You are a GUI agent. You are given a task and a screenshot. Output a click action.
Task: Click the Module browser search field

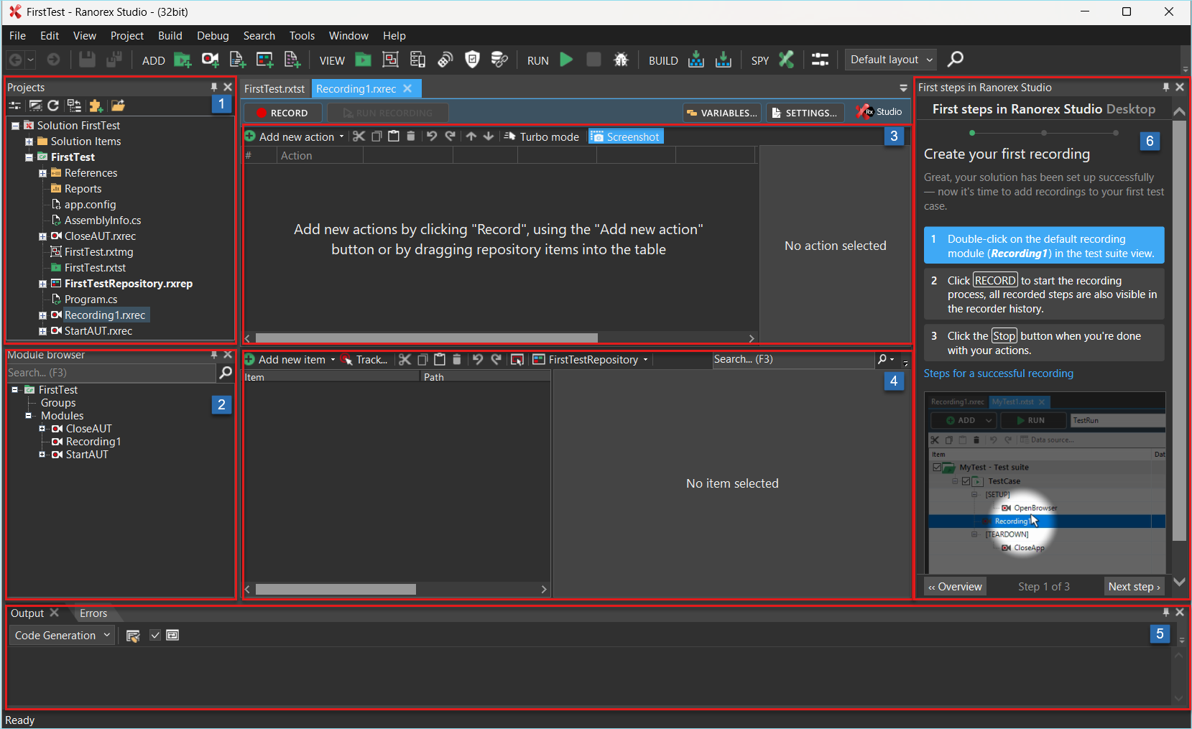tap(111, 373)
